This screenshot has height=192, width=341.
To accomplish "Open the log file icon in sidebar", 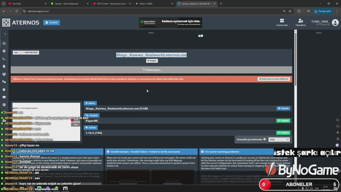I will [x=4, y=66].
